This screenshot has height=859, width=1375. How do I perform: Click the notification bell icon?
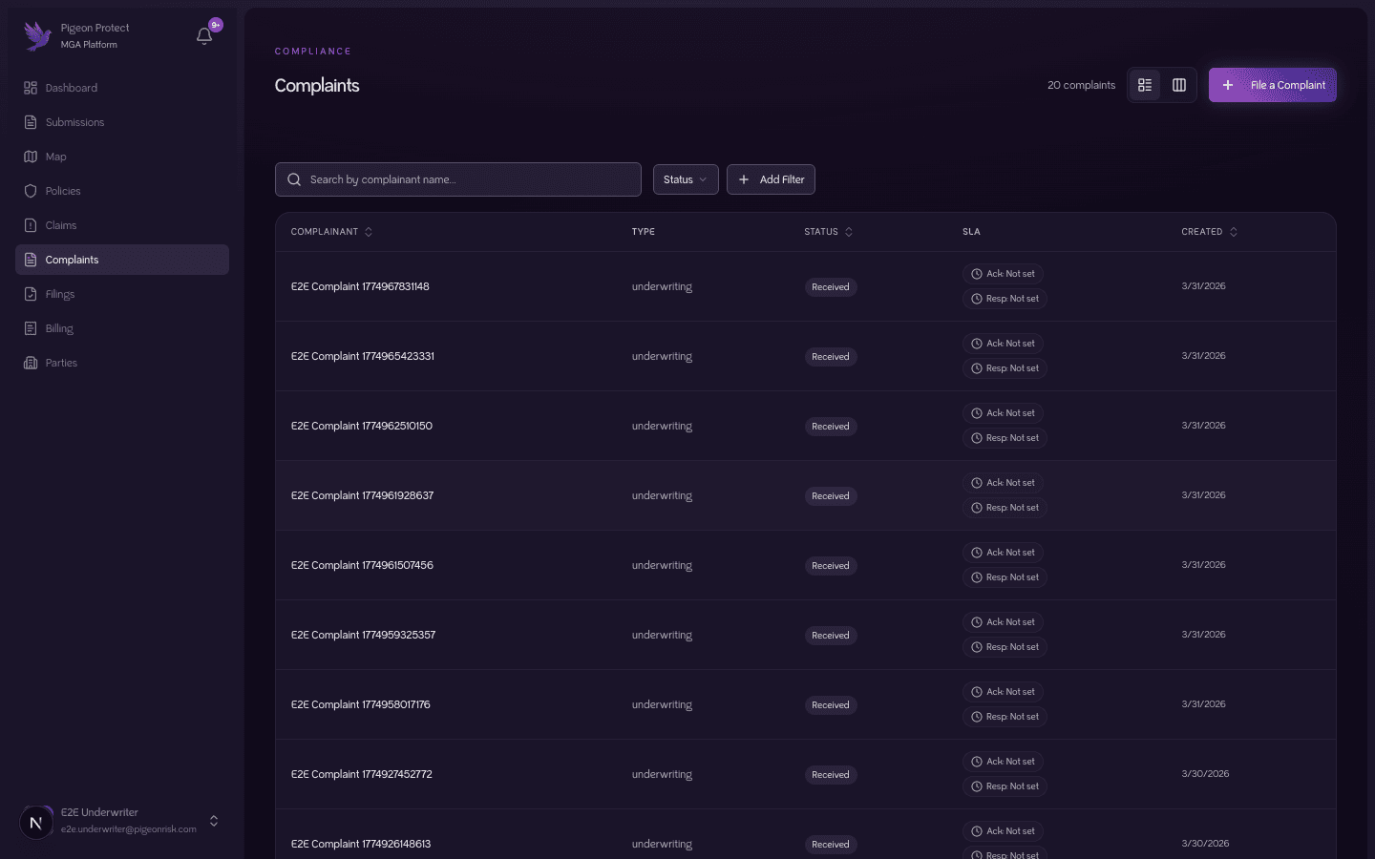pyautogui.click(x=203, y=35)
